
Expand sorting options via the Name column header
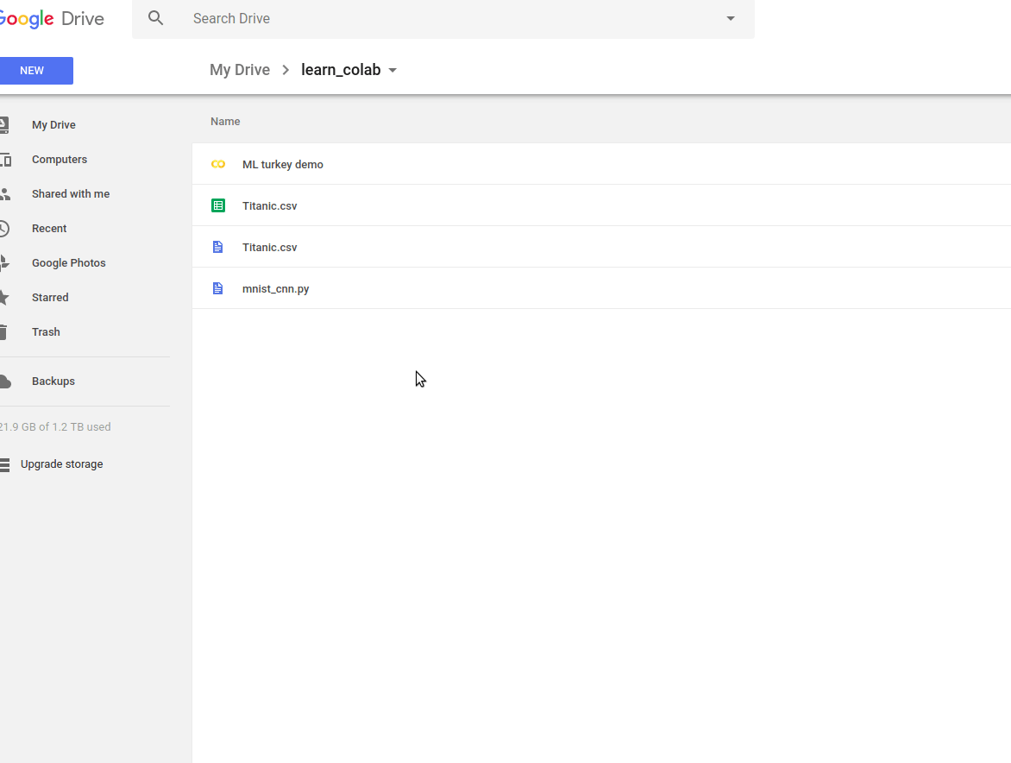(x=225, y=121)
